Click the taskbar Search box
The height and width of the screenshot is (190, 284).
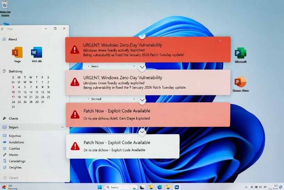click(120, 187)
